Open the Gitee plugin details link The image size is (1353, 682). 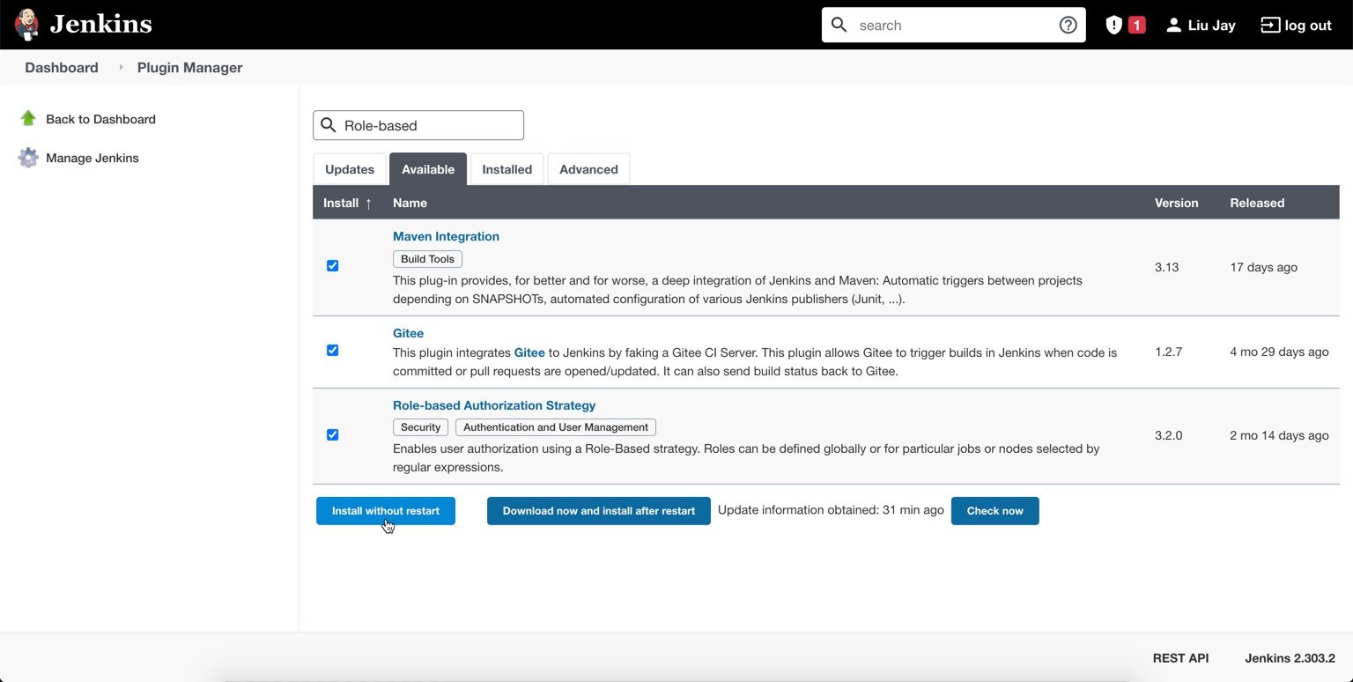(408, 333)
